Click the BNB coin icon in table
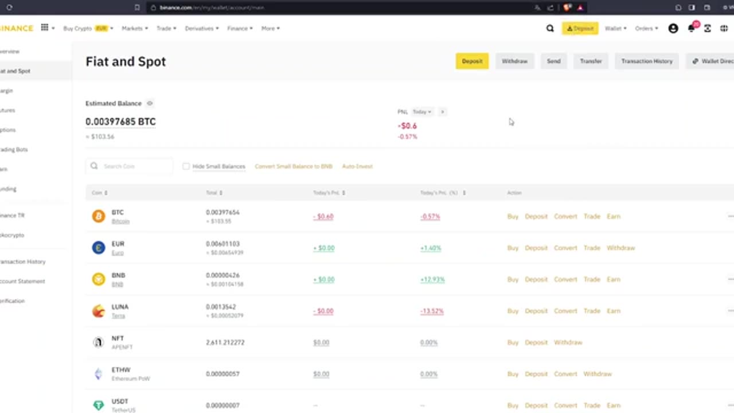This screenshot has height=413, width=734. 99,279
